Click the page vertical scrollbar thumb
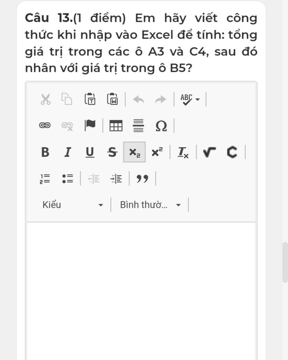This screenshot has width=288, height=360. coord(285,262)
